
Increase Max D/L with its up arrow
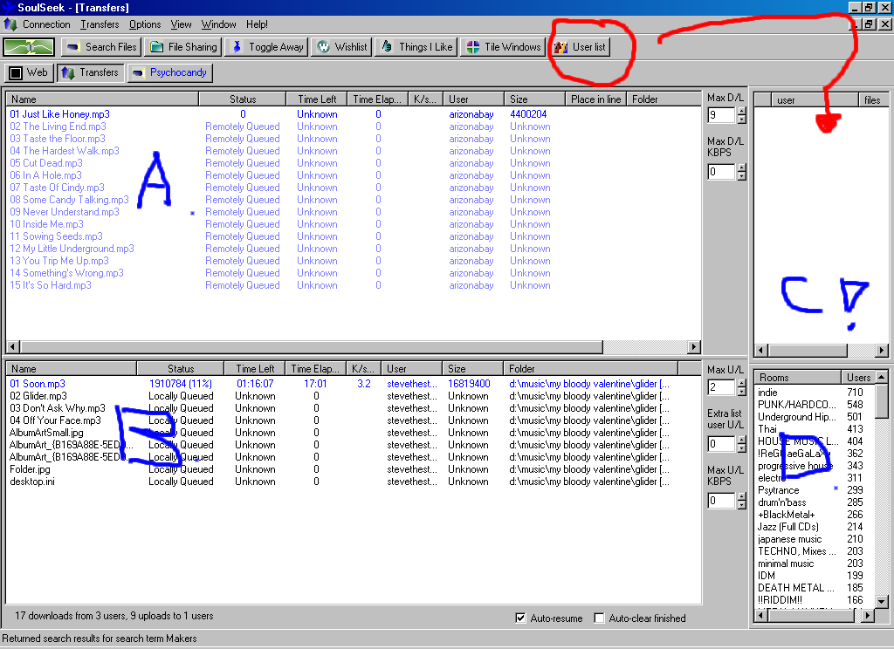tap(741, 111)
